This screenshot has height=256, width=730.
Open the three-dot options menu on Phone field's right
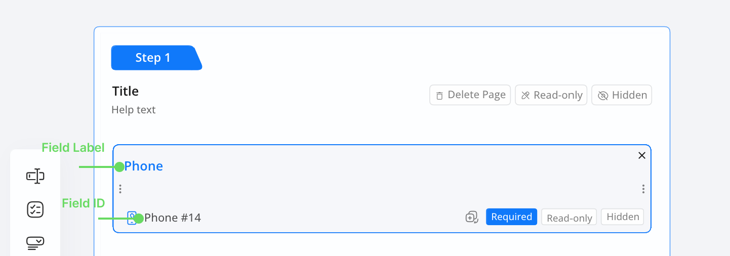pos(643,189)
